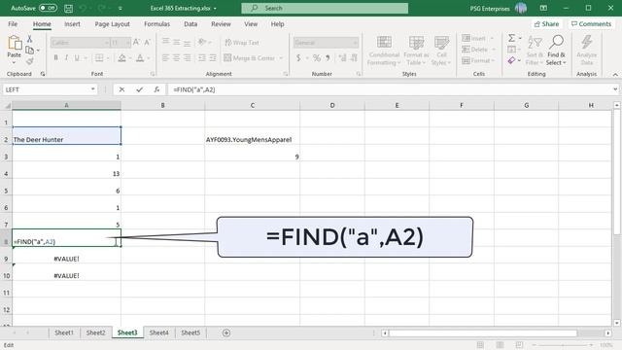Switch to Page Break Preview icon
The image size is (622, 350).
point(519,345)
